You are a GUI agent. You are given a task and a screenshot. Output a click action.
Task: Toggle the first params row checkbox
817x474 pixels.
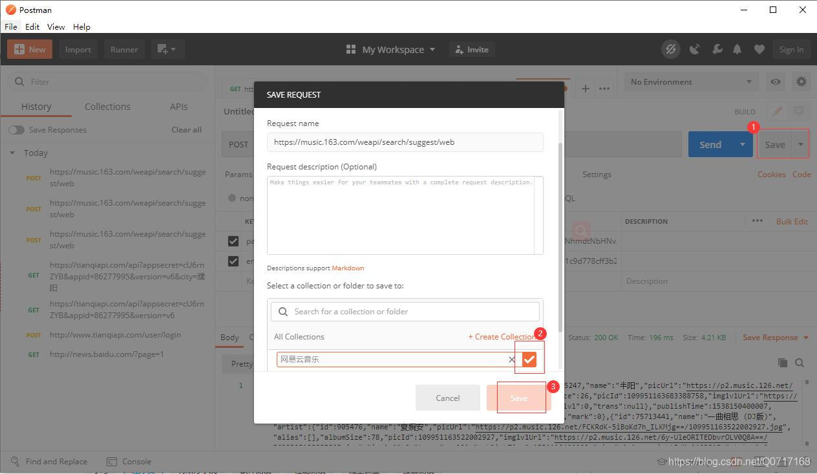click(x=233, y=241)
